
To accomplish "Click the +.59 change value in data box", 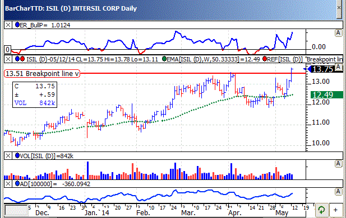I will [47, 95].
